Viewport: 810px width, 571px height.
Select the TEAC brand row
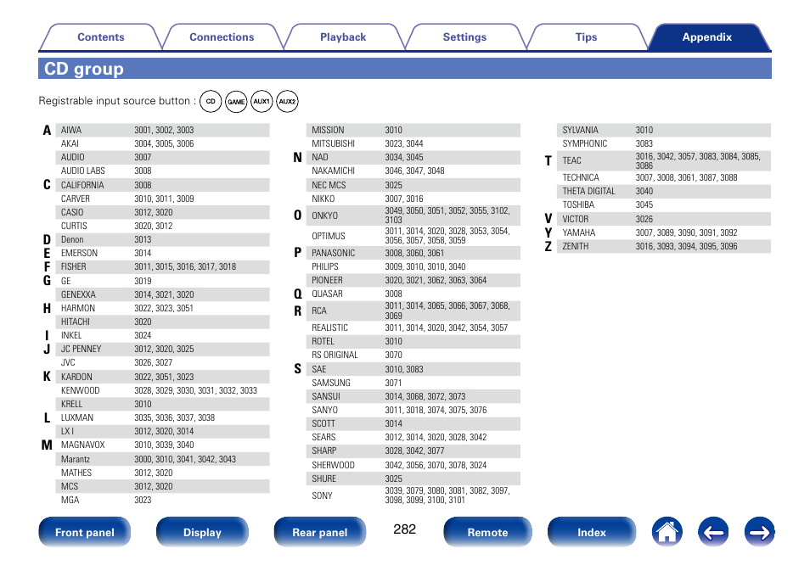tap(664, 160)
